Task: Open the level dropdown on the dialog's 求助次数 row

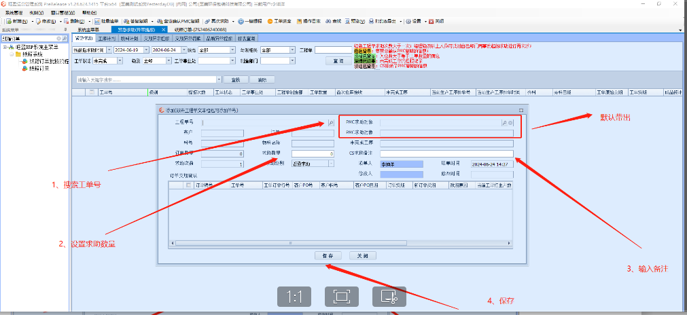Action: (x=331, y=164)
